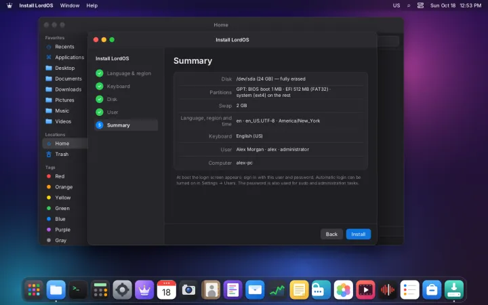Go to the Keyboard installer step

tap(126, 86)
